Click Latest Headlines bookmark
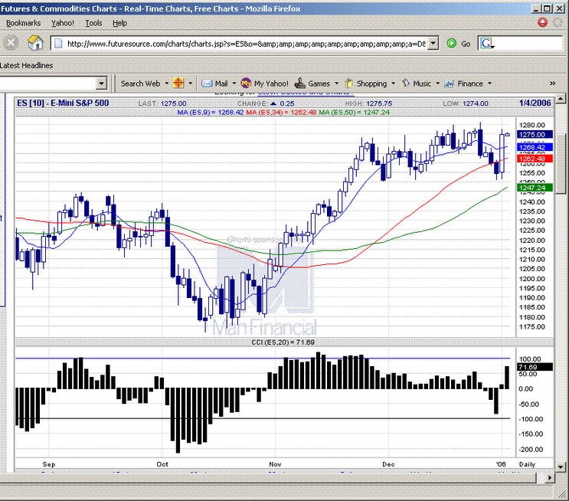 click(x=26, y=65)
